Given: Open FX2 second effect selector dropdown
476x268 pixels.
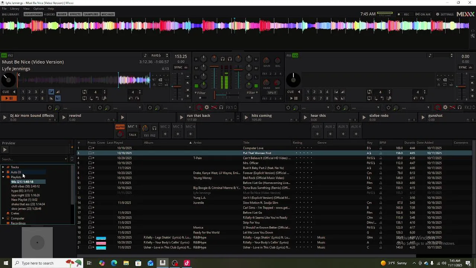Looking at the screenshot, I should pos(366,108).
